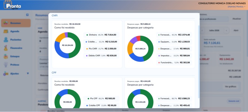Screen dimensions: 248x112
Task: Select the Forneced... 88,7% legend entry
Action: tap(174, 99)
